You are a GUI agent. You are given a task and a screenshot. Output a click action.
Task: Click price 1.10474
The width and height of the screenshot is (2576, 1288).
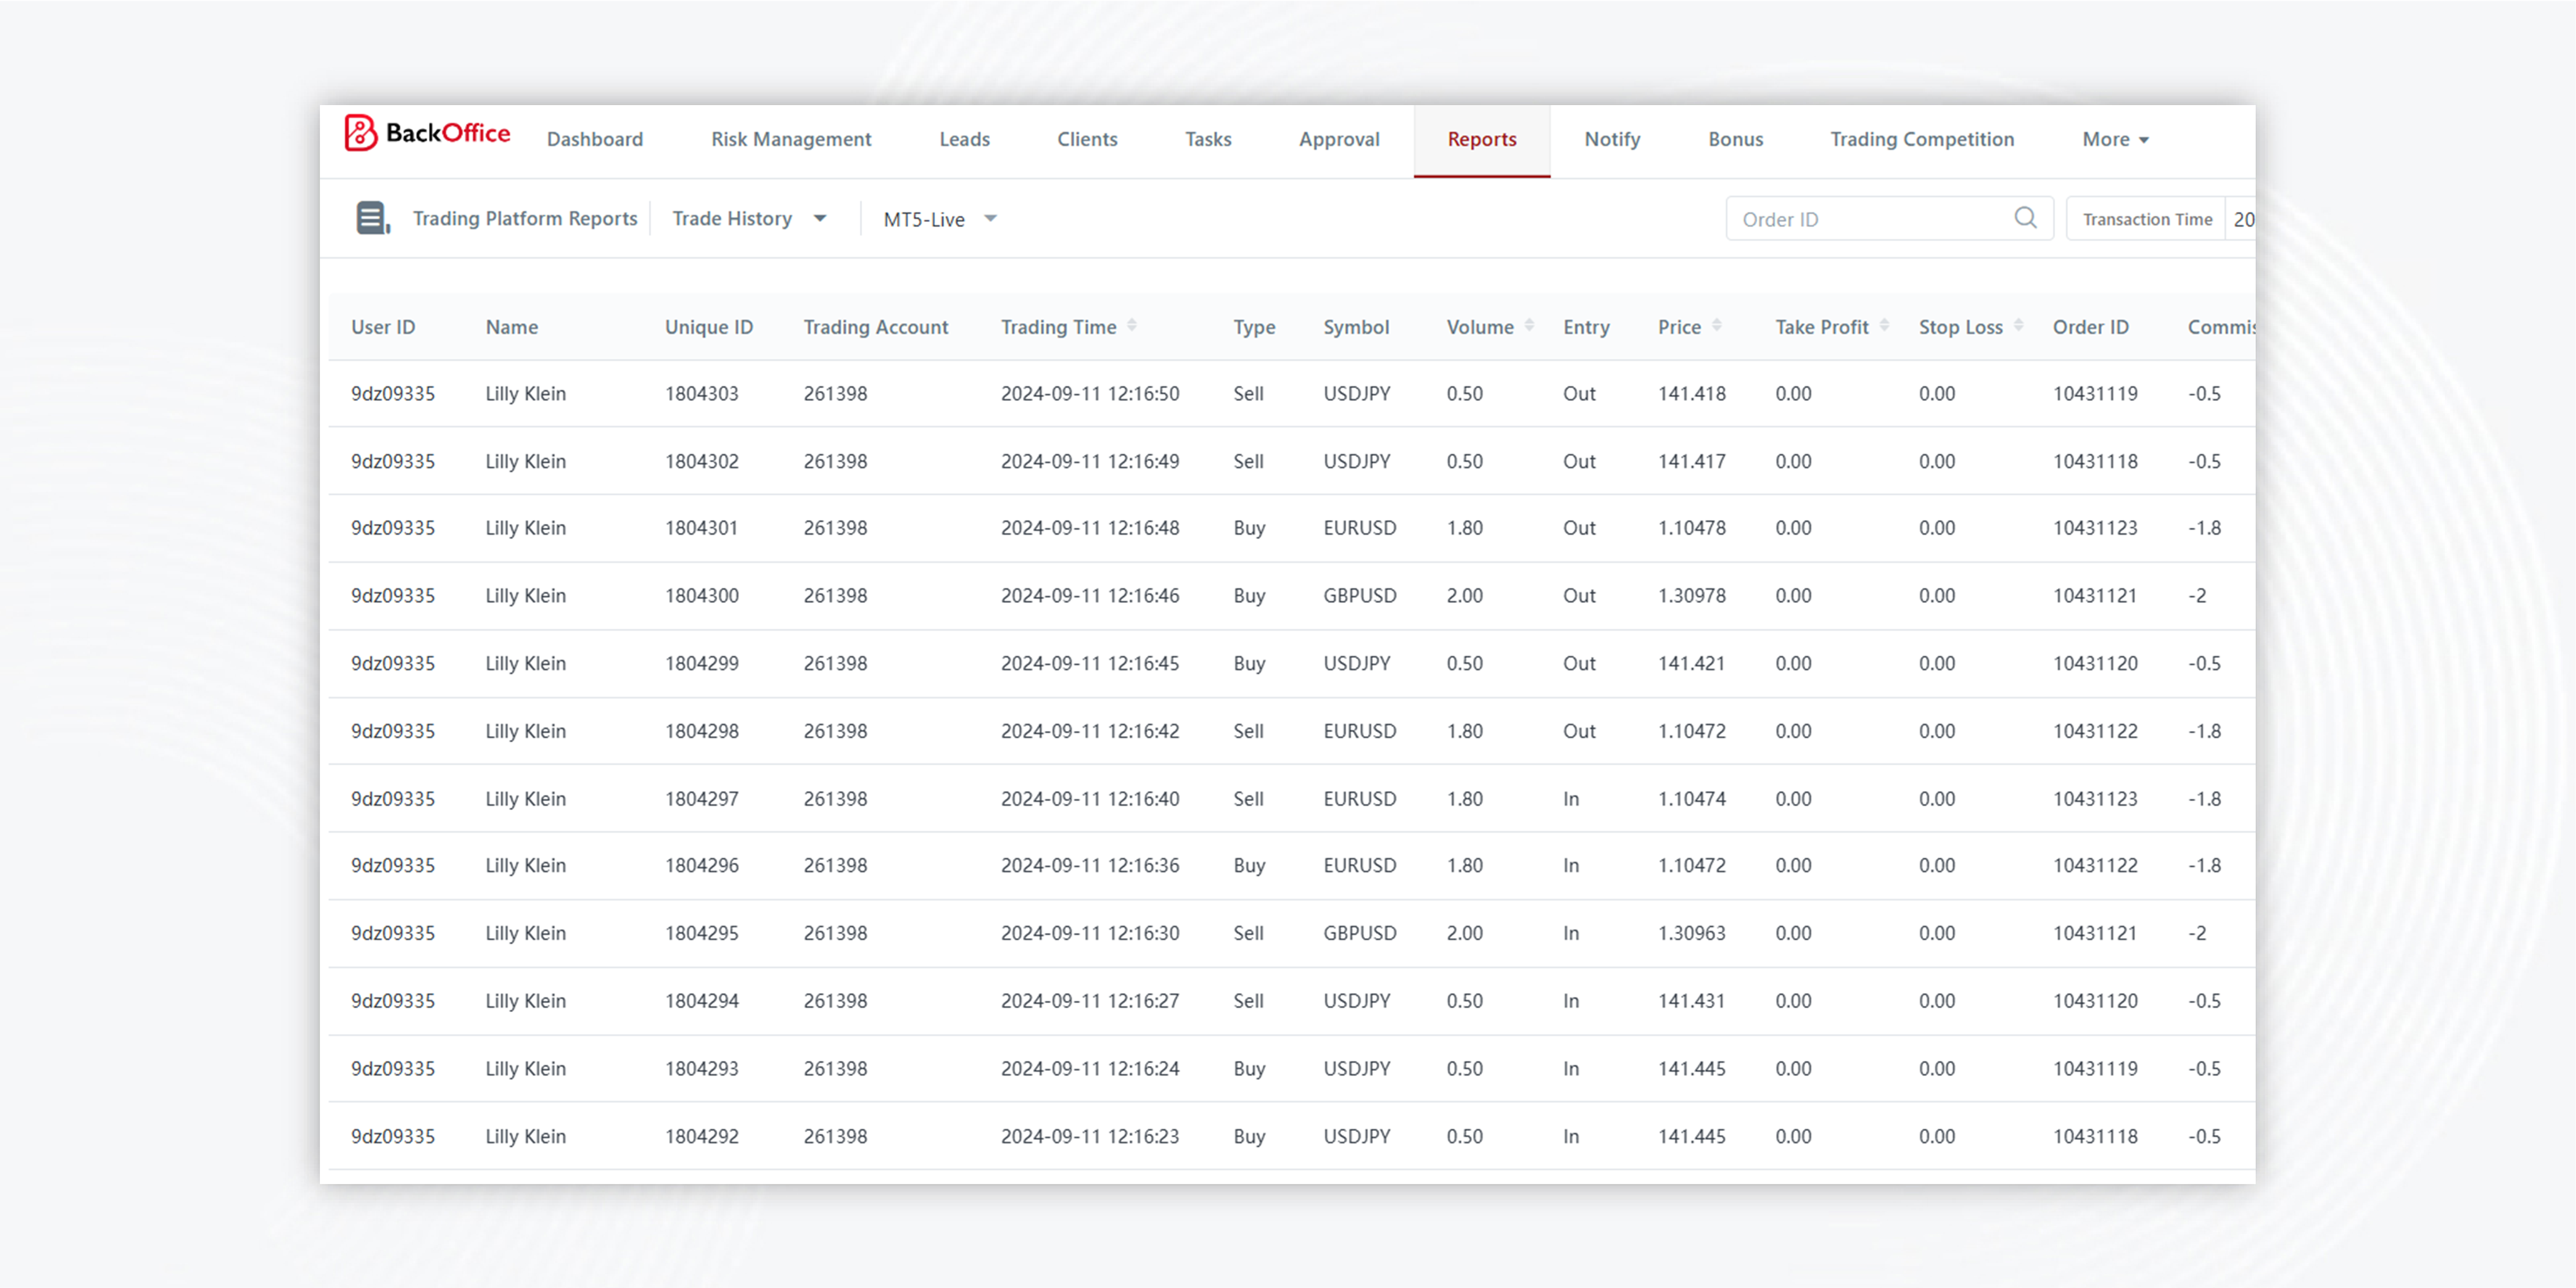[1692, 799]
